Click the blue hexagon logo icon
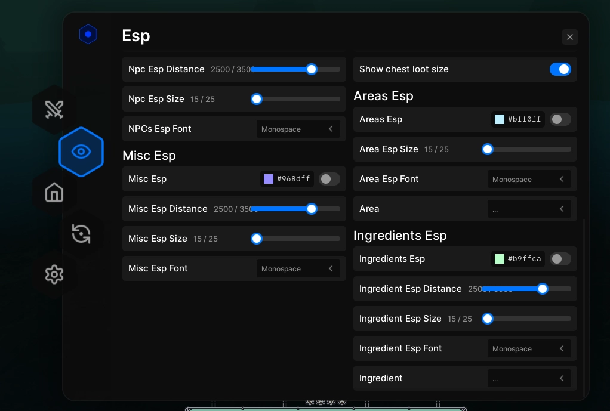 point(88,35)
